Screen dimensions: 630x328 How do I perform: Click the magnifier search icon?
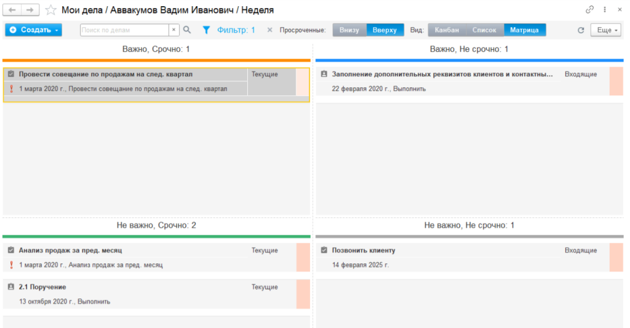pyautogui.click(x=187, y=30)
